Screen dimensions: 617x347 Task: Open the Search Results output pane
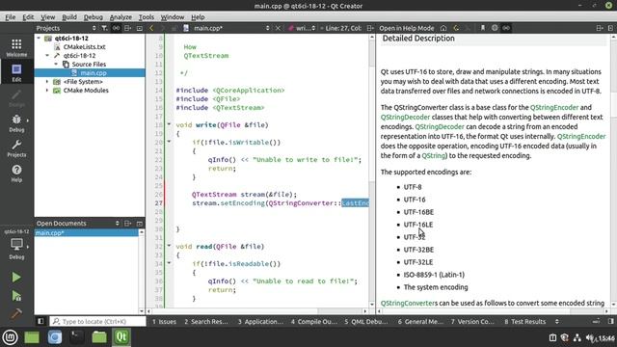pos(206,321)
